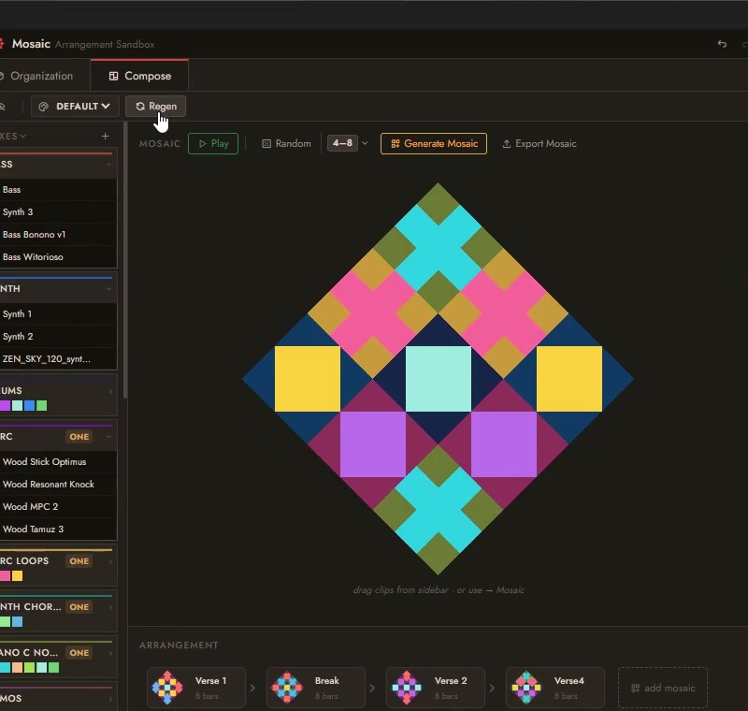Expand the MOS group chevron

click(110, 699)
